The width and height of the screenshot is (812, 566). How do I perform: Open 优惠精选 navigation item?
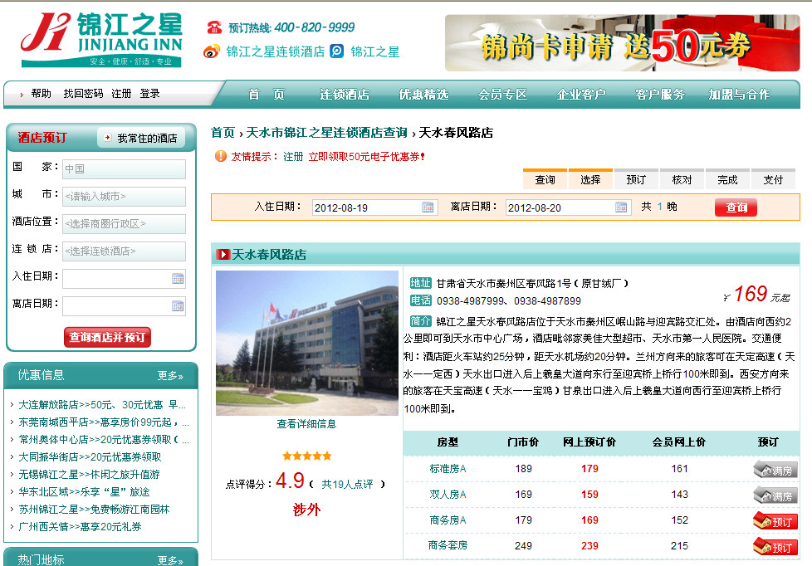[x=423, y=95]
